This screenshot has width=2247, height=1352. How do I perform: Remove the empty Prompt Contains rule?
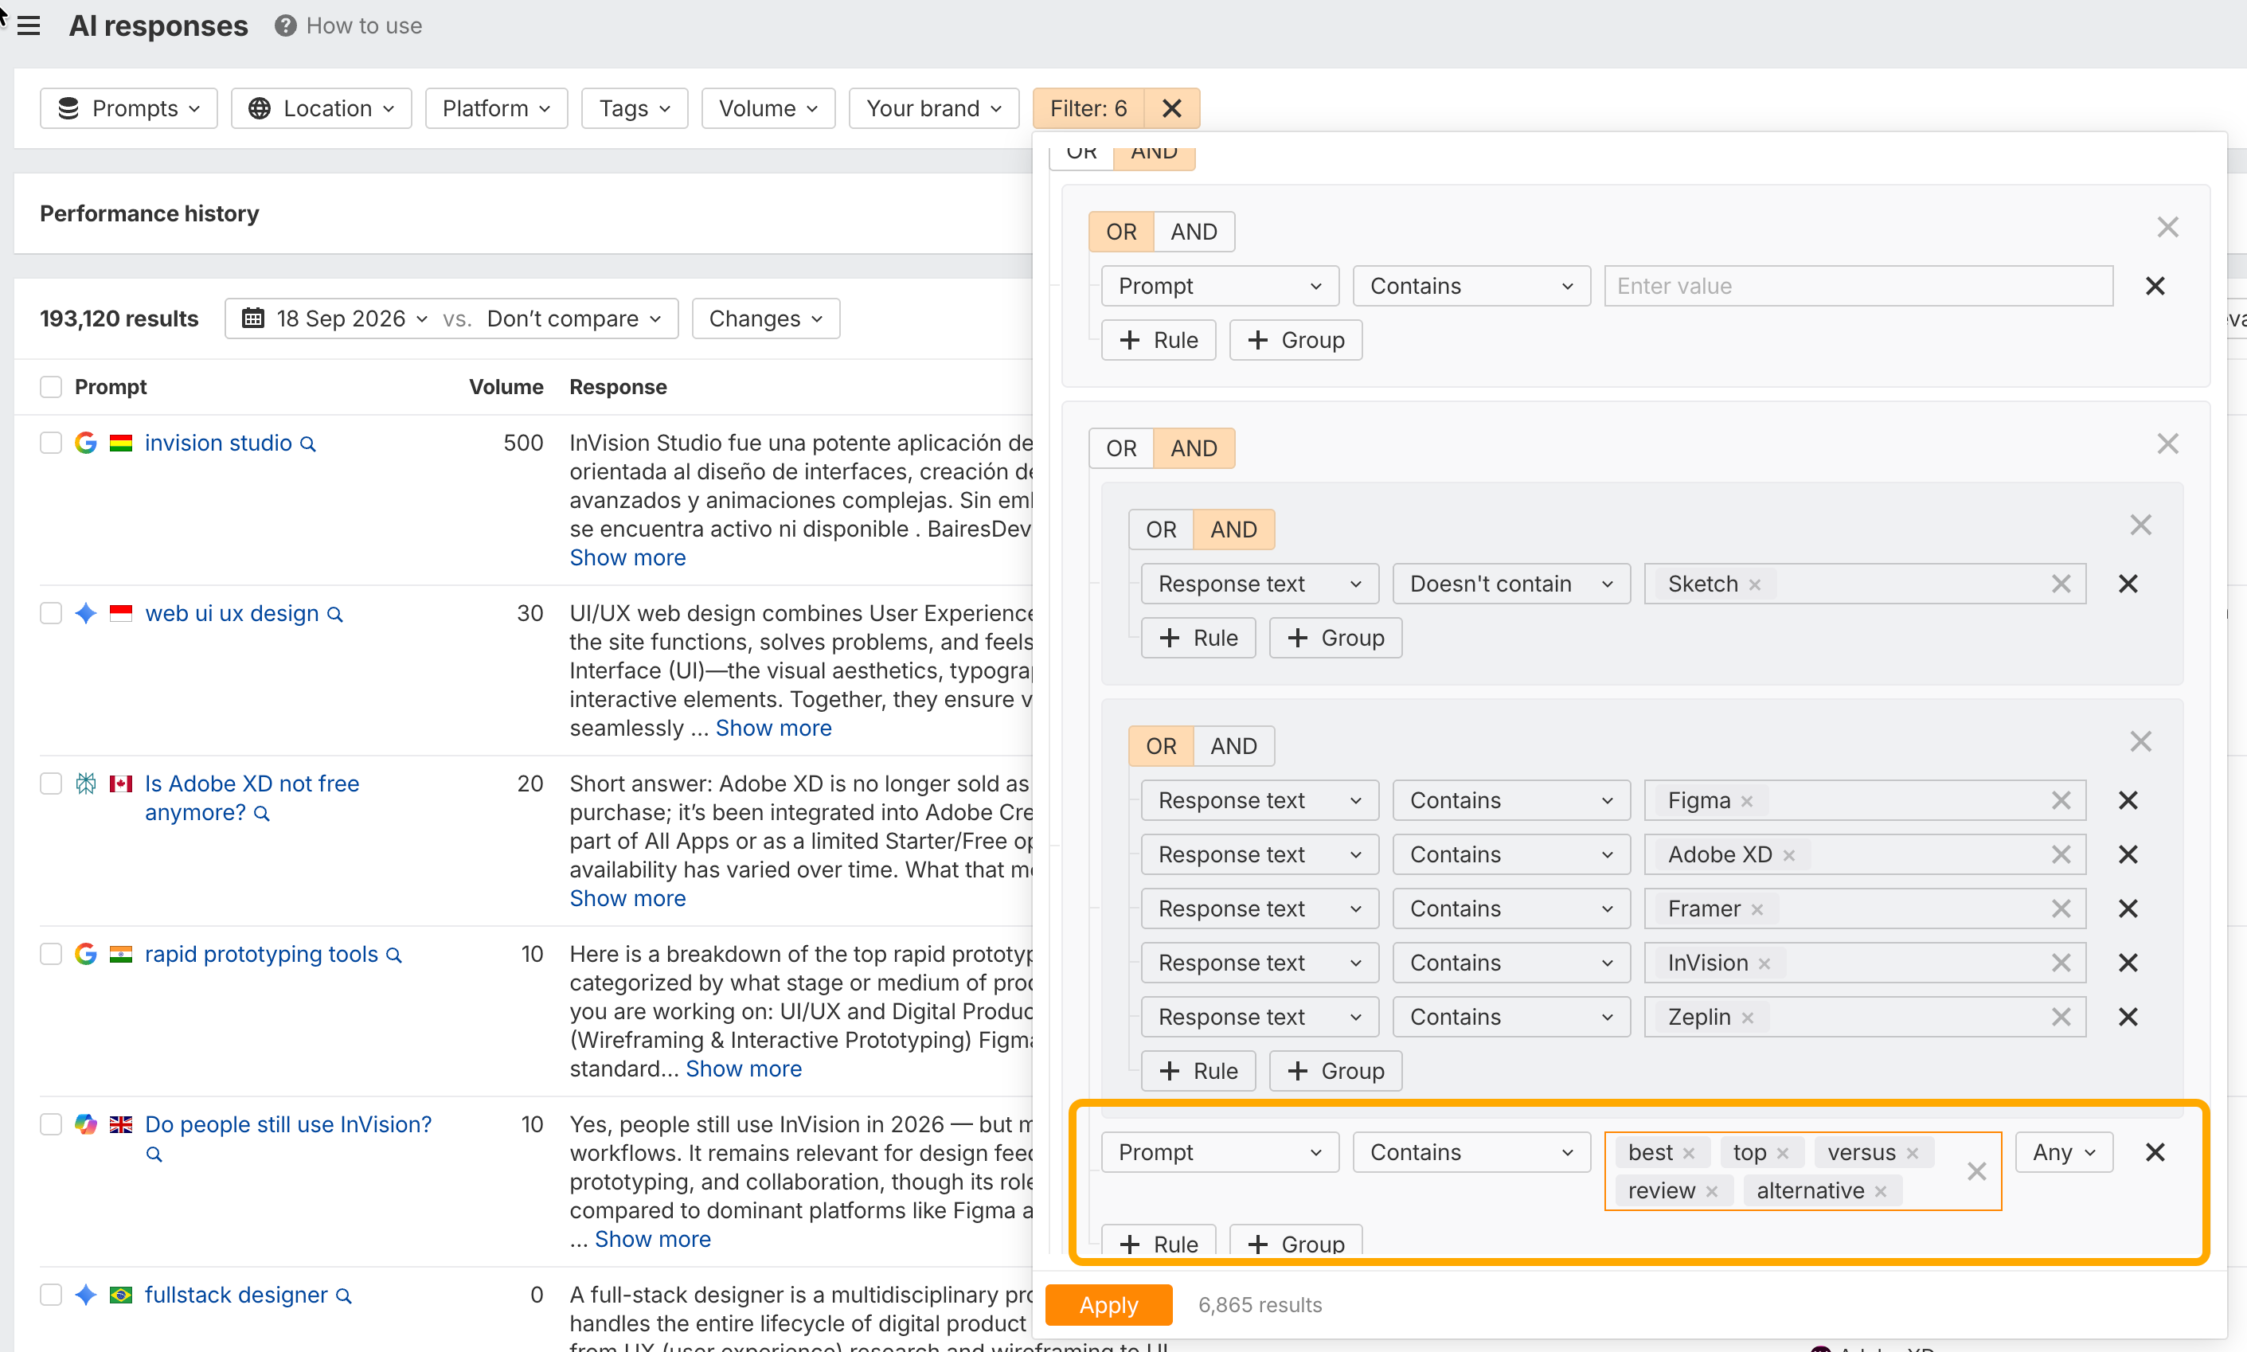[2155, 286]
